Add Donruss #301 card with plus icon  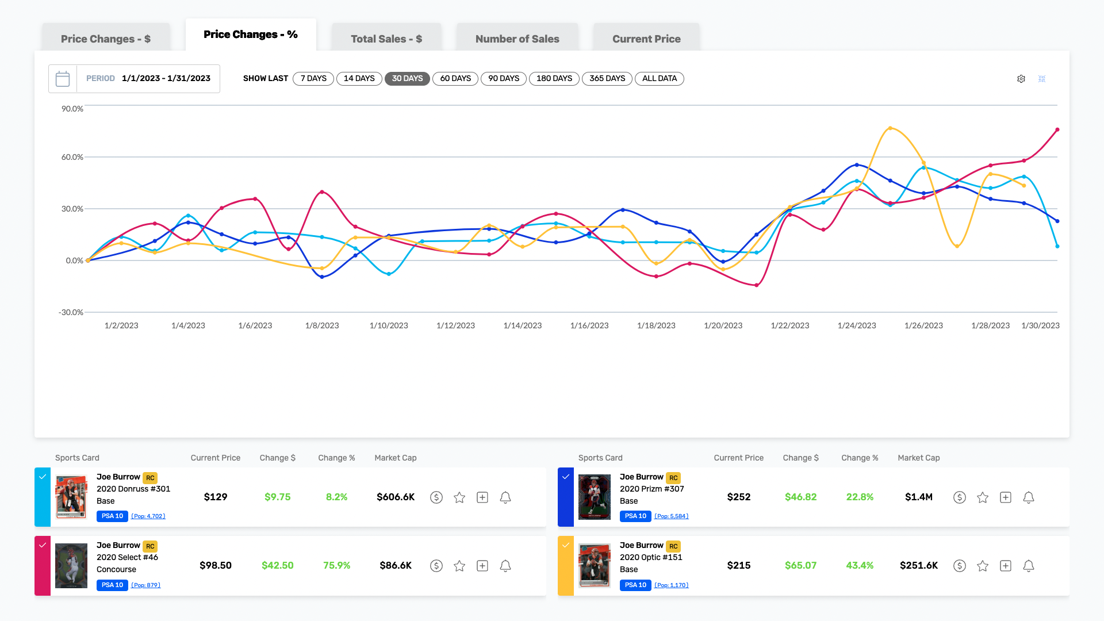(482, 497)
